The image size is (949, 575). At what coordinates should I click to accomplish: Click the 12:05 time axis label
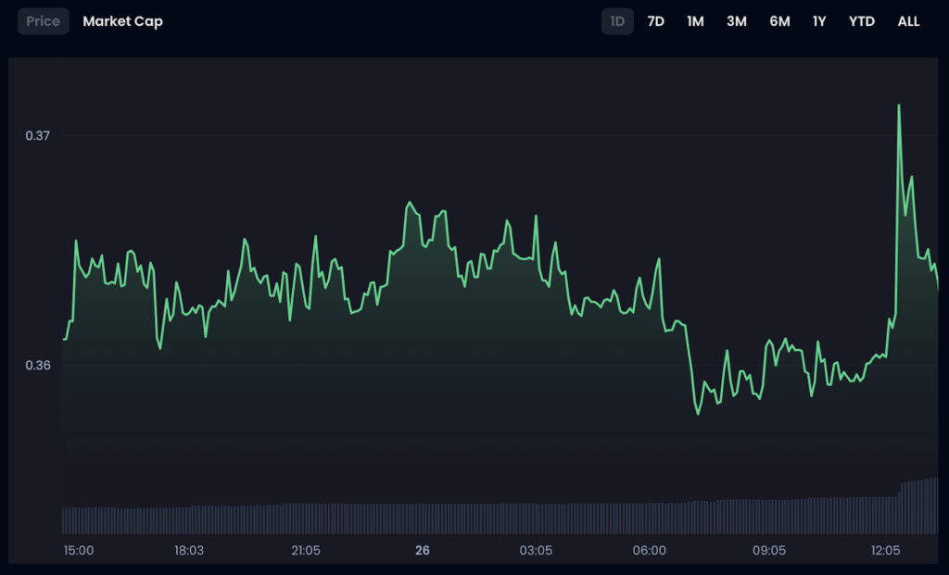pyautogui.click(x=885, y=551)
